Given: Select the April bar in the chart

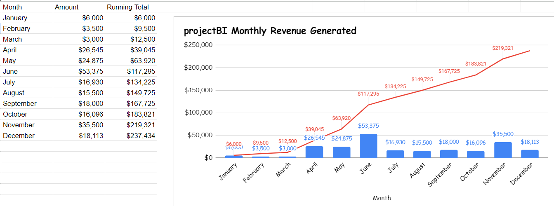Looking at the screenshot, I should (x=314, y=152).
